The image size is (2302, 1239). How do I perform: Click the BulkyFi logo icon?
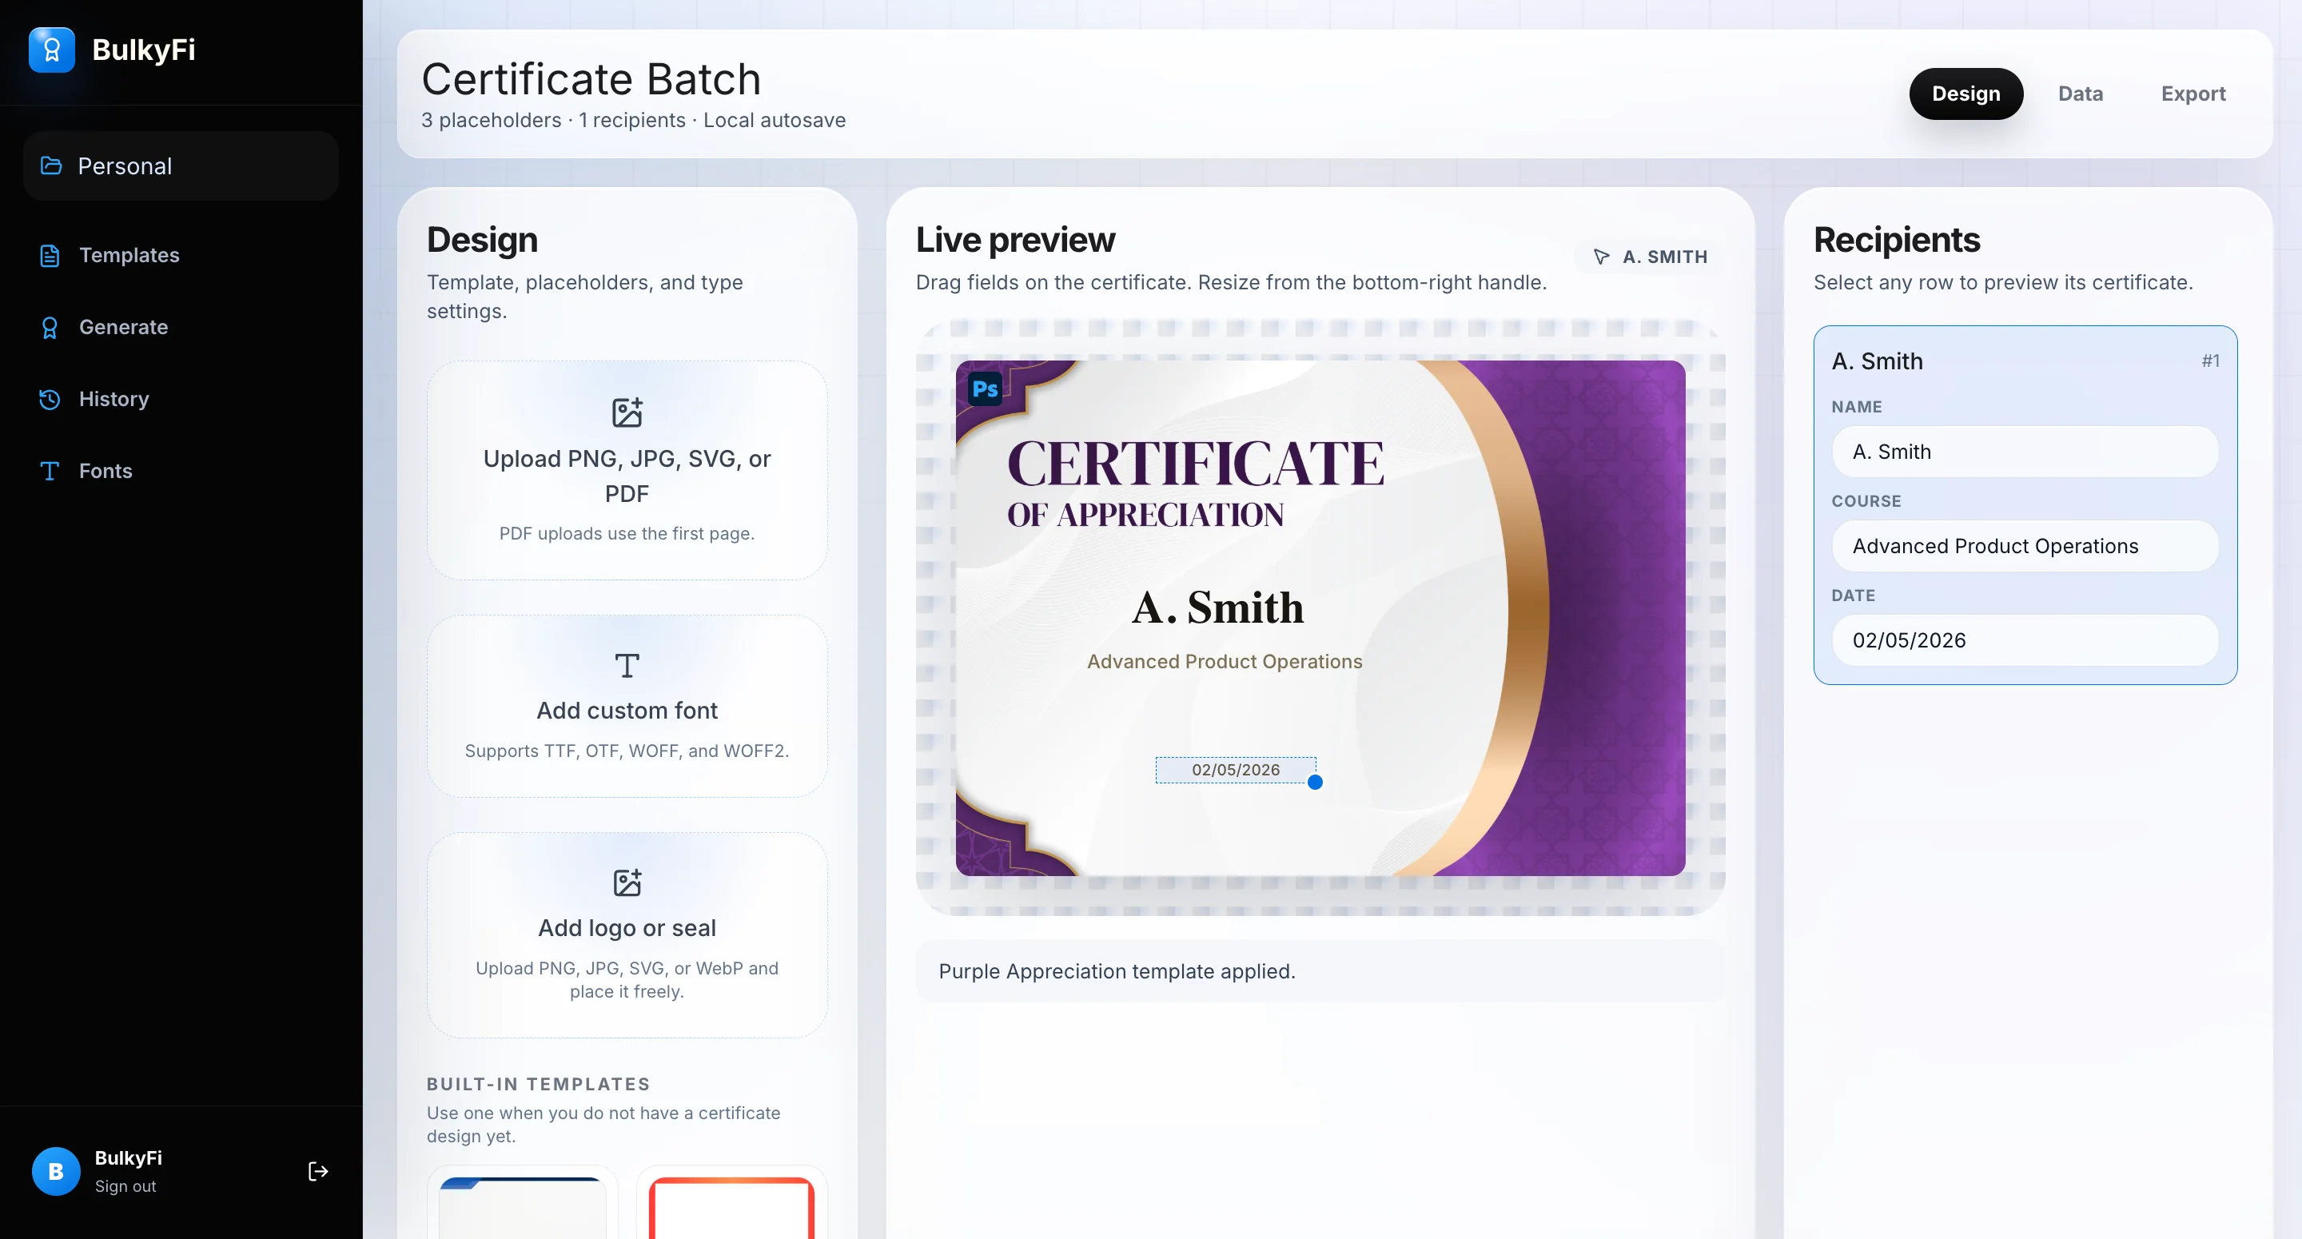[52, 50]
